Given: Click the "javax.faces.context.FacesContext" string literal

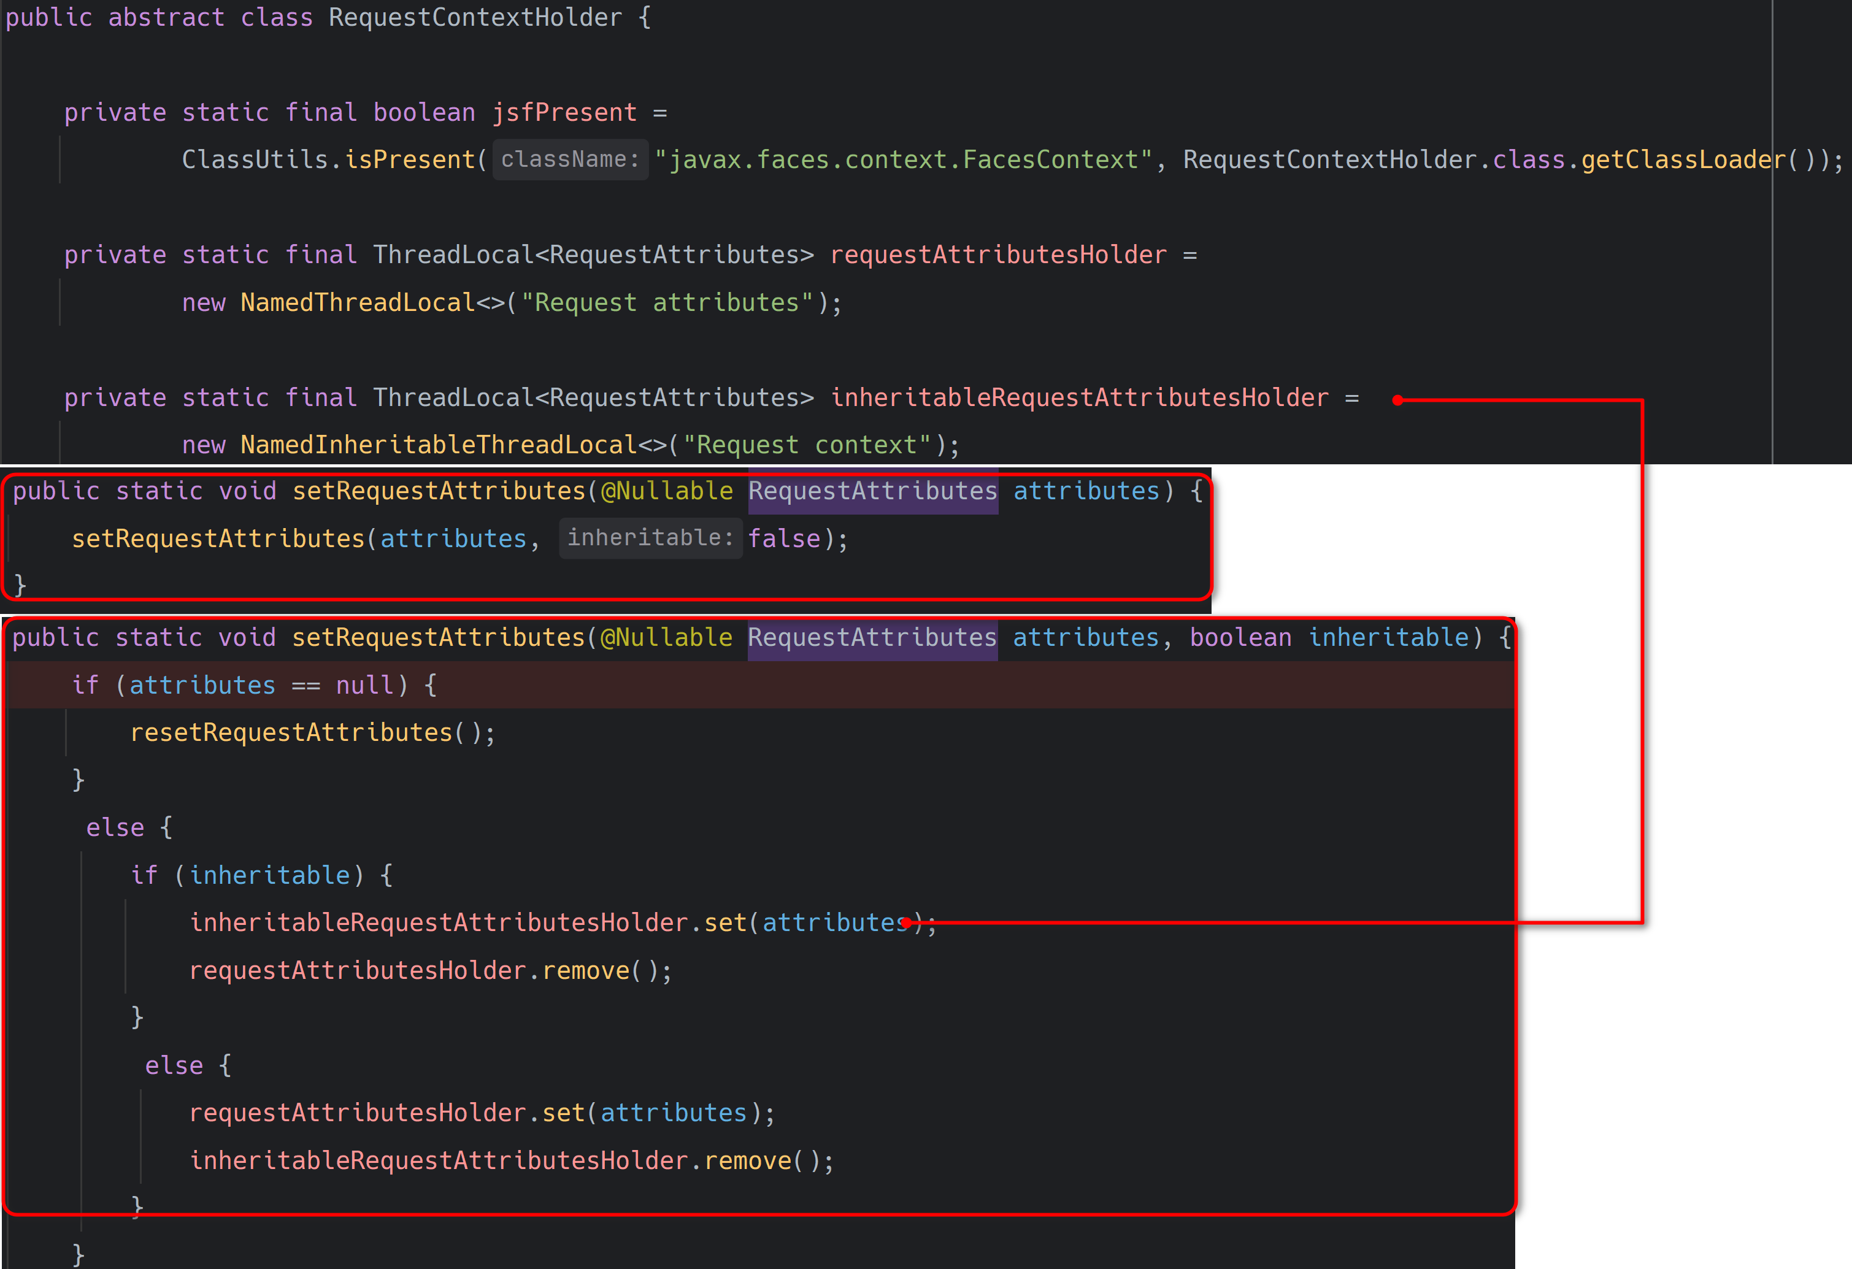Looking at the screenshot, I should coord(903,159).
